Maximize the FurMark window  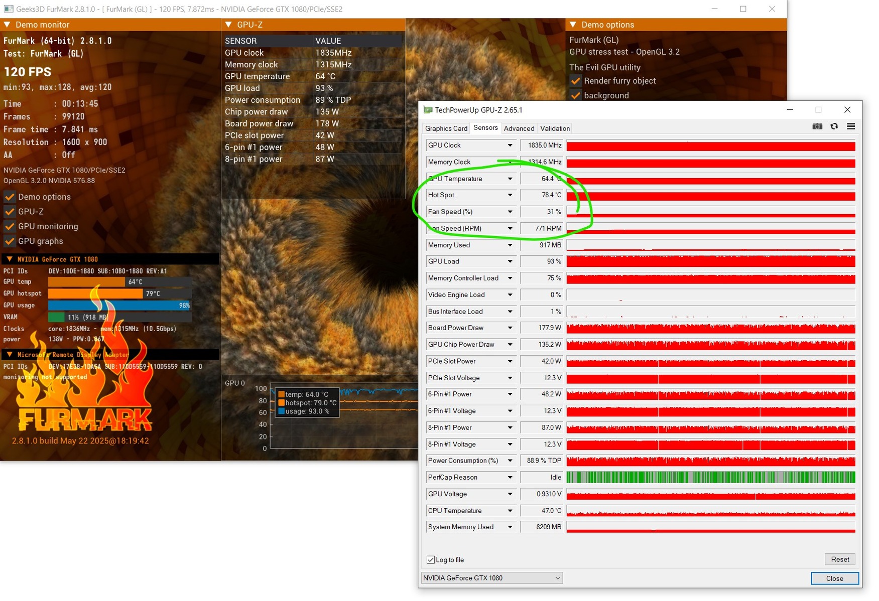(743, 9)
